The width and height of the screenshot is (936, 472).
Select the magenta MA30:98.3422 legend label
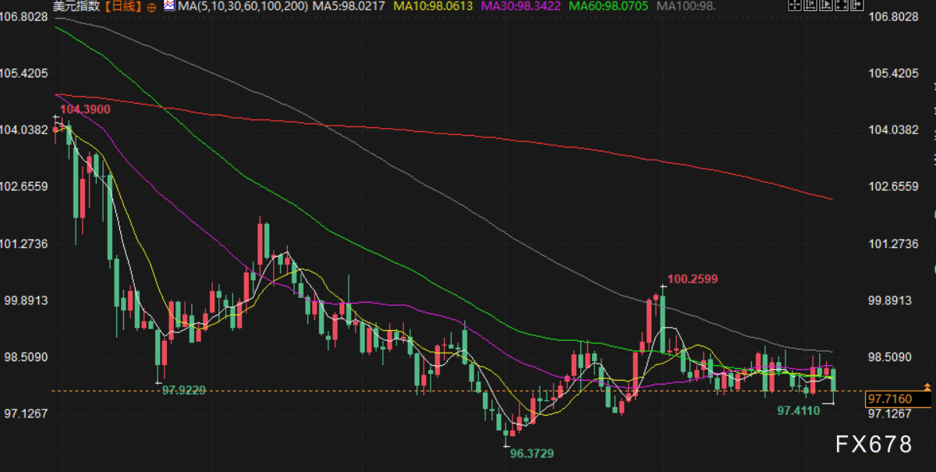pos(522,6)
